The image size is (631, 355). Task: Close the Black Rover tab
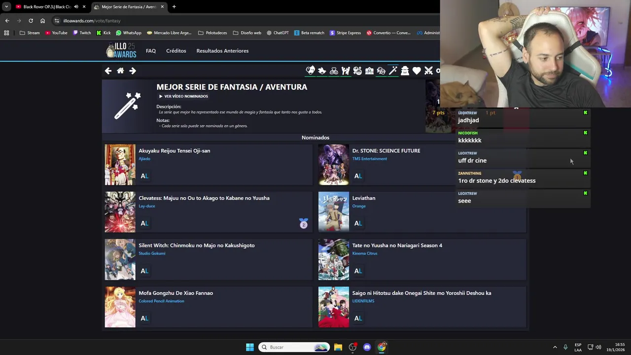point(84,7)
